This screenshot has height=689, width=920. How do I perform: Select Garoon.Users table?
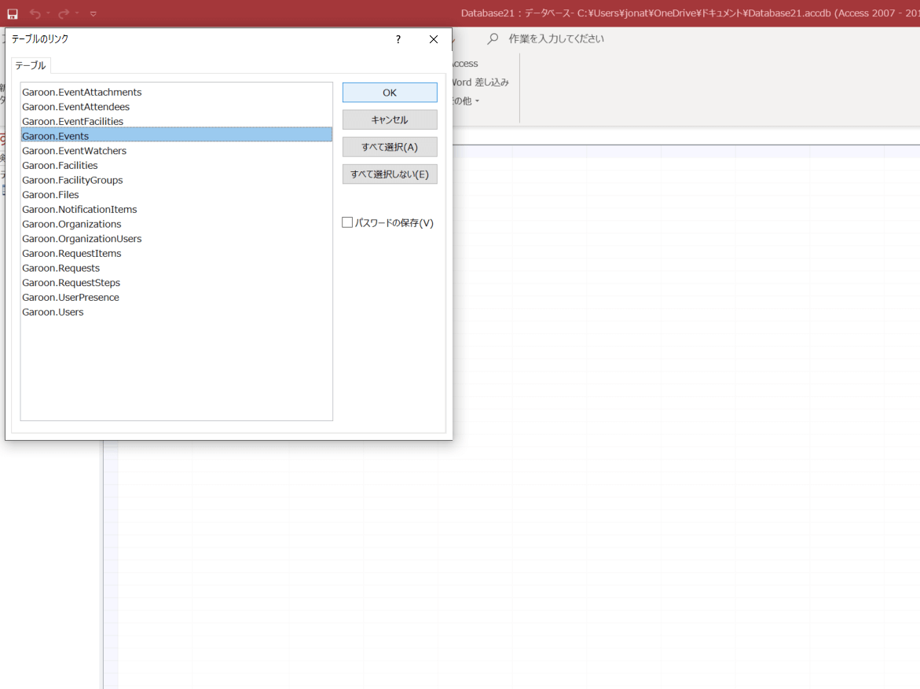(x=177, y=312)
